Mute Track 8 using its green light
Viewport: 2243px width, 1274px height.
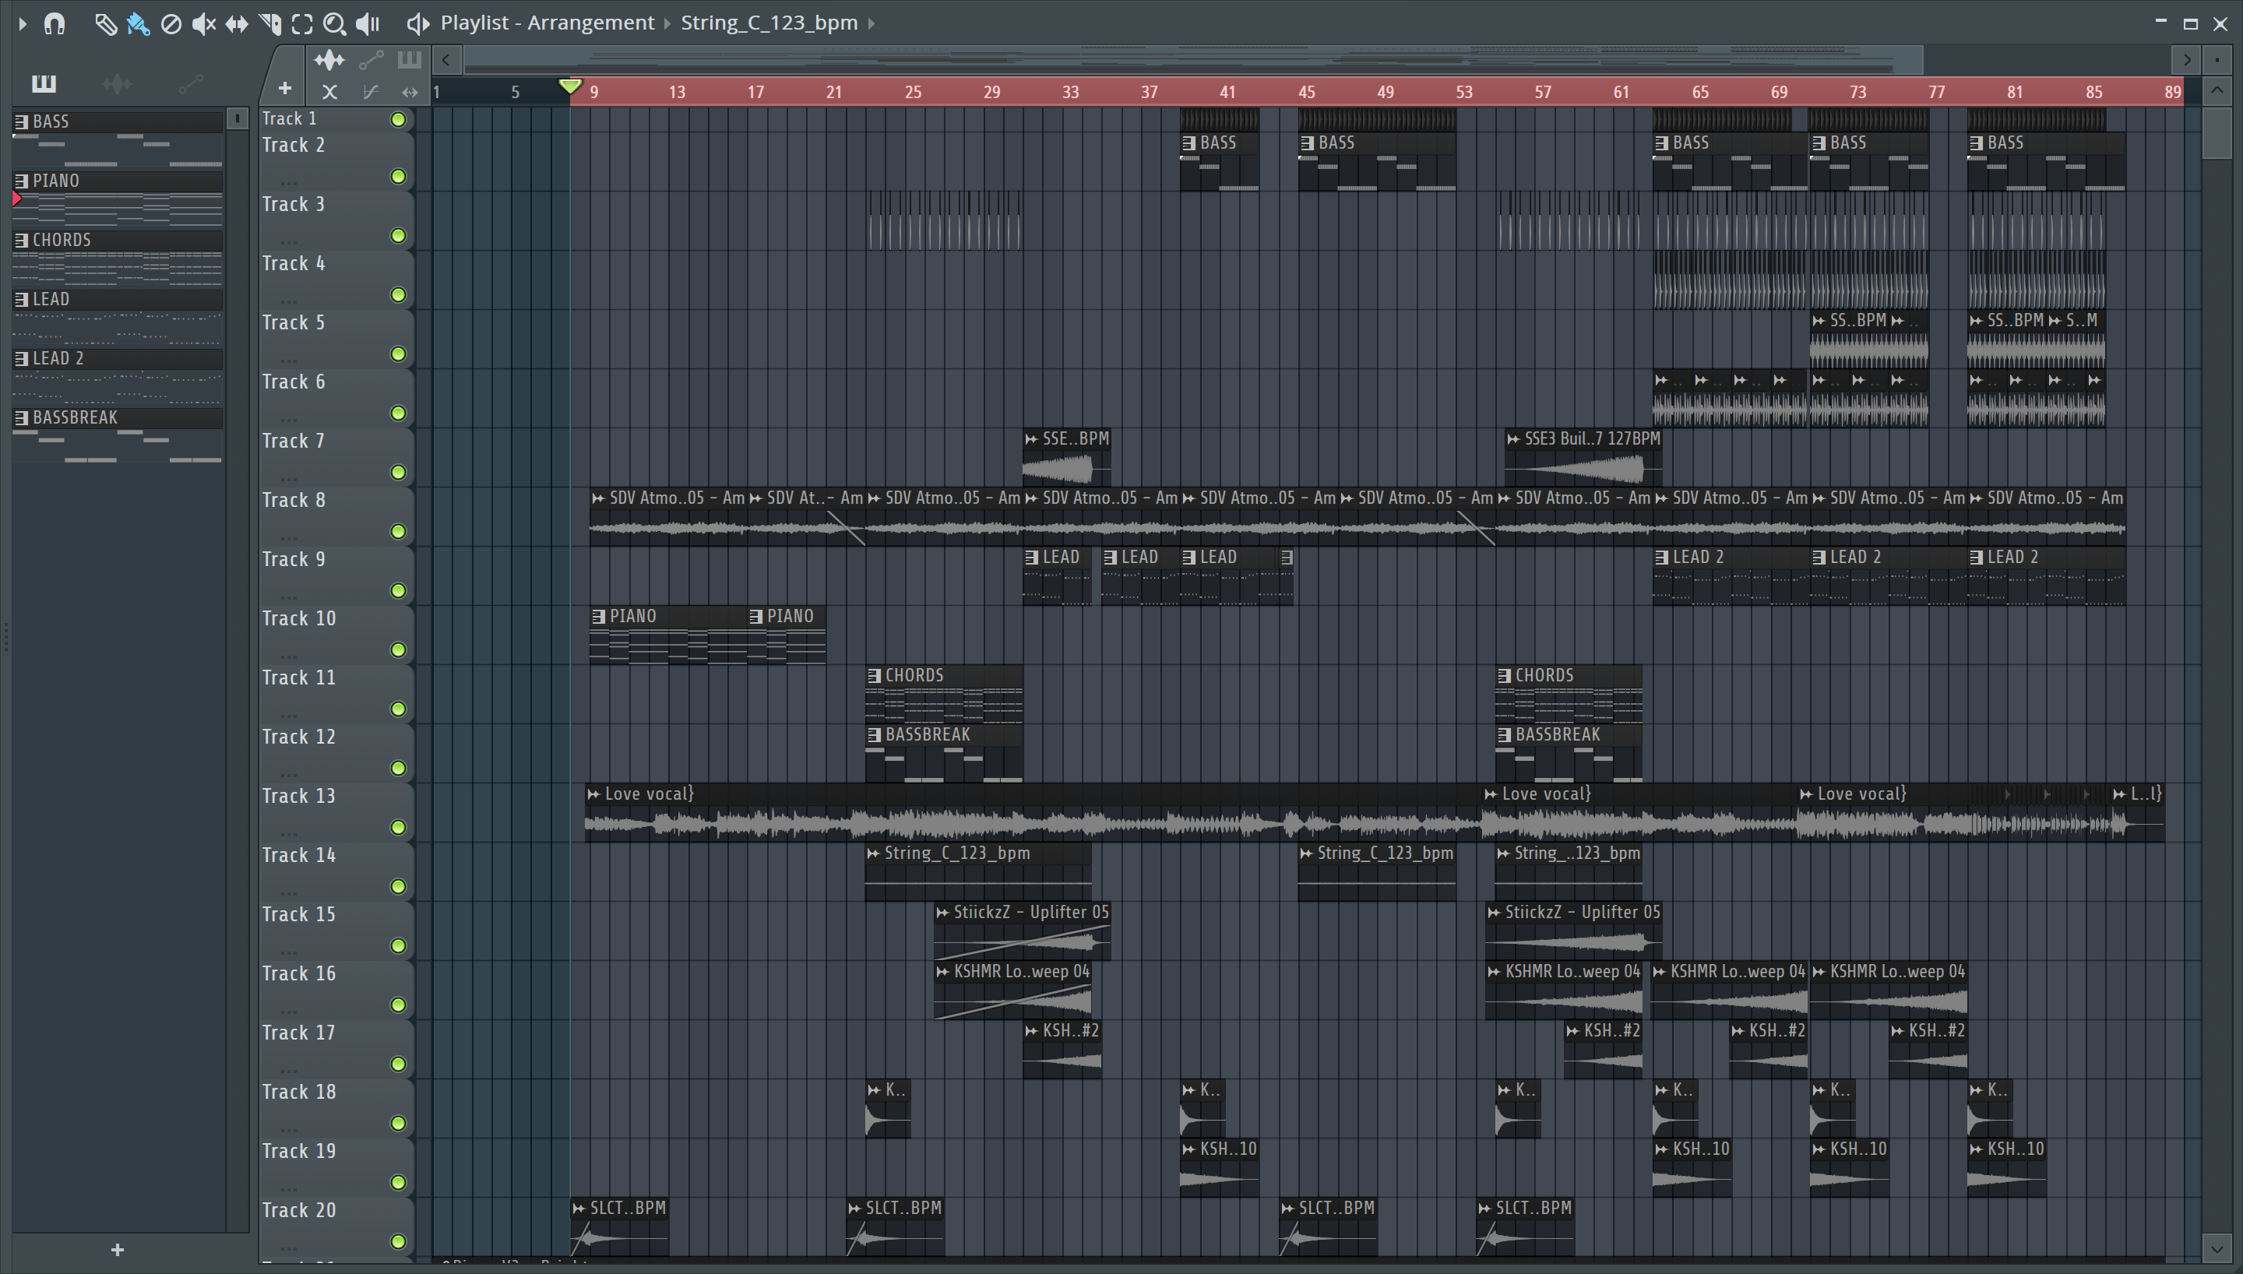tap(398, 532)
